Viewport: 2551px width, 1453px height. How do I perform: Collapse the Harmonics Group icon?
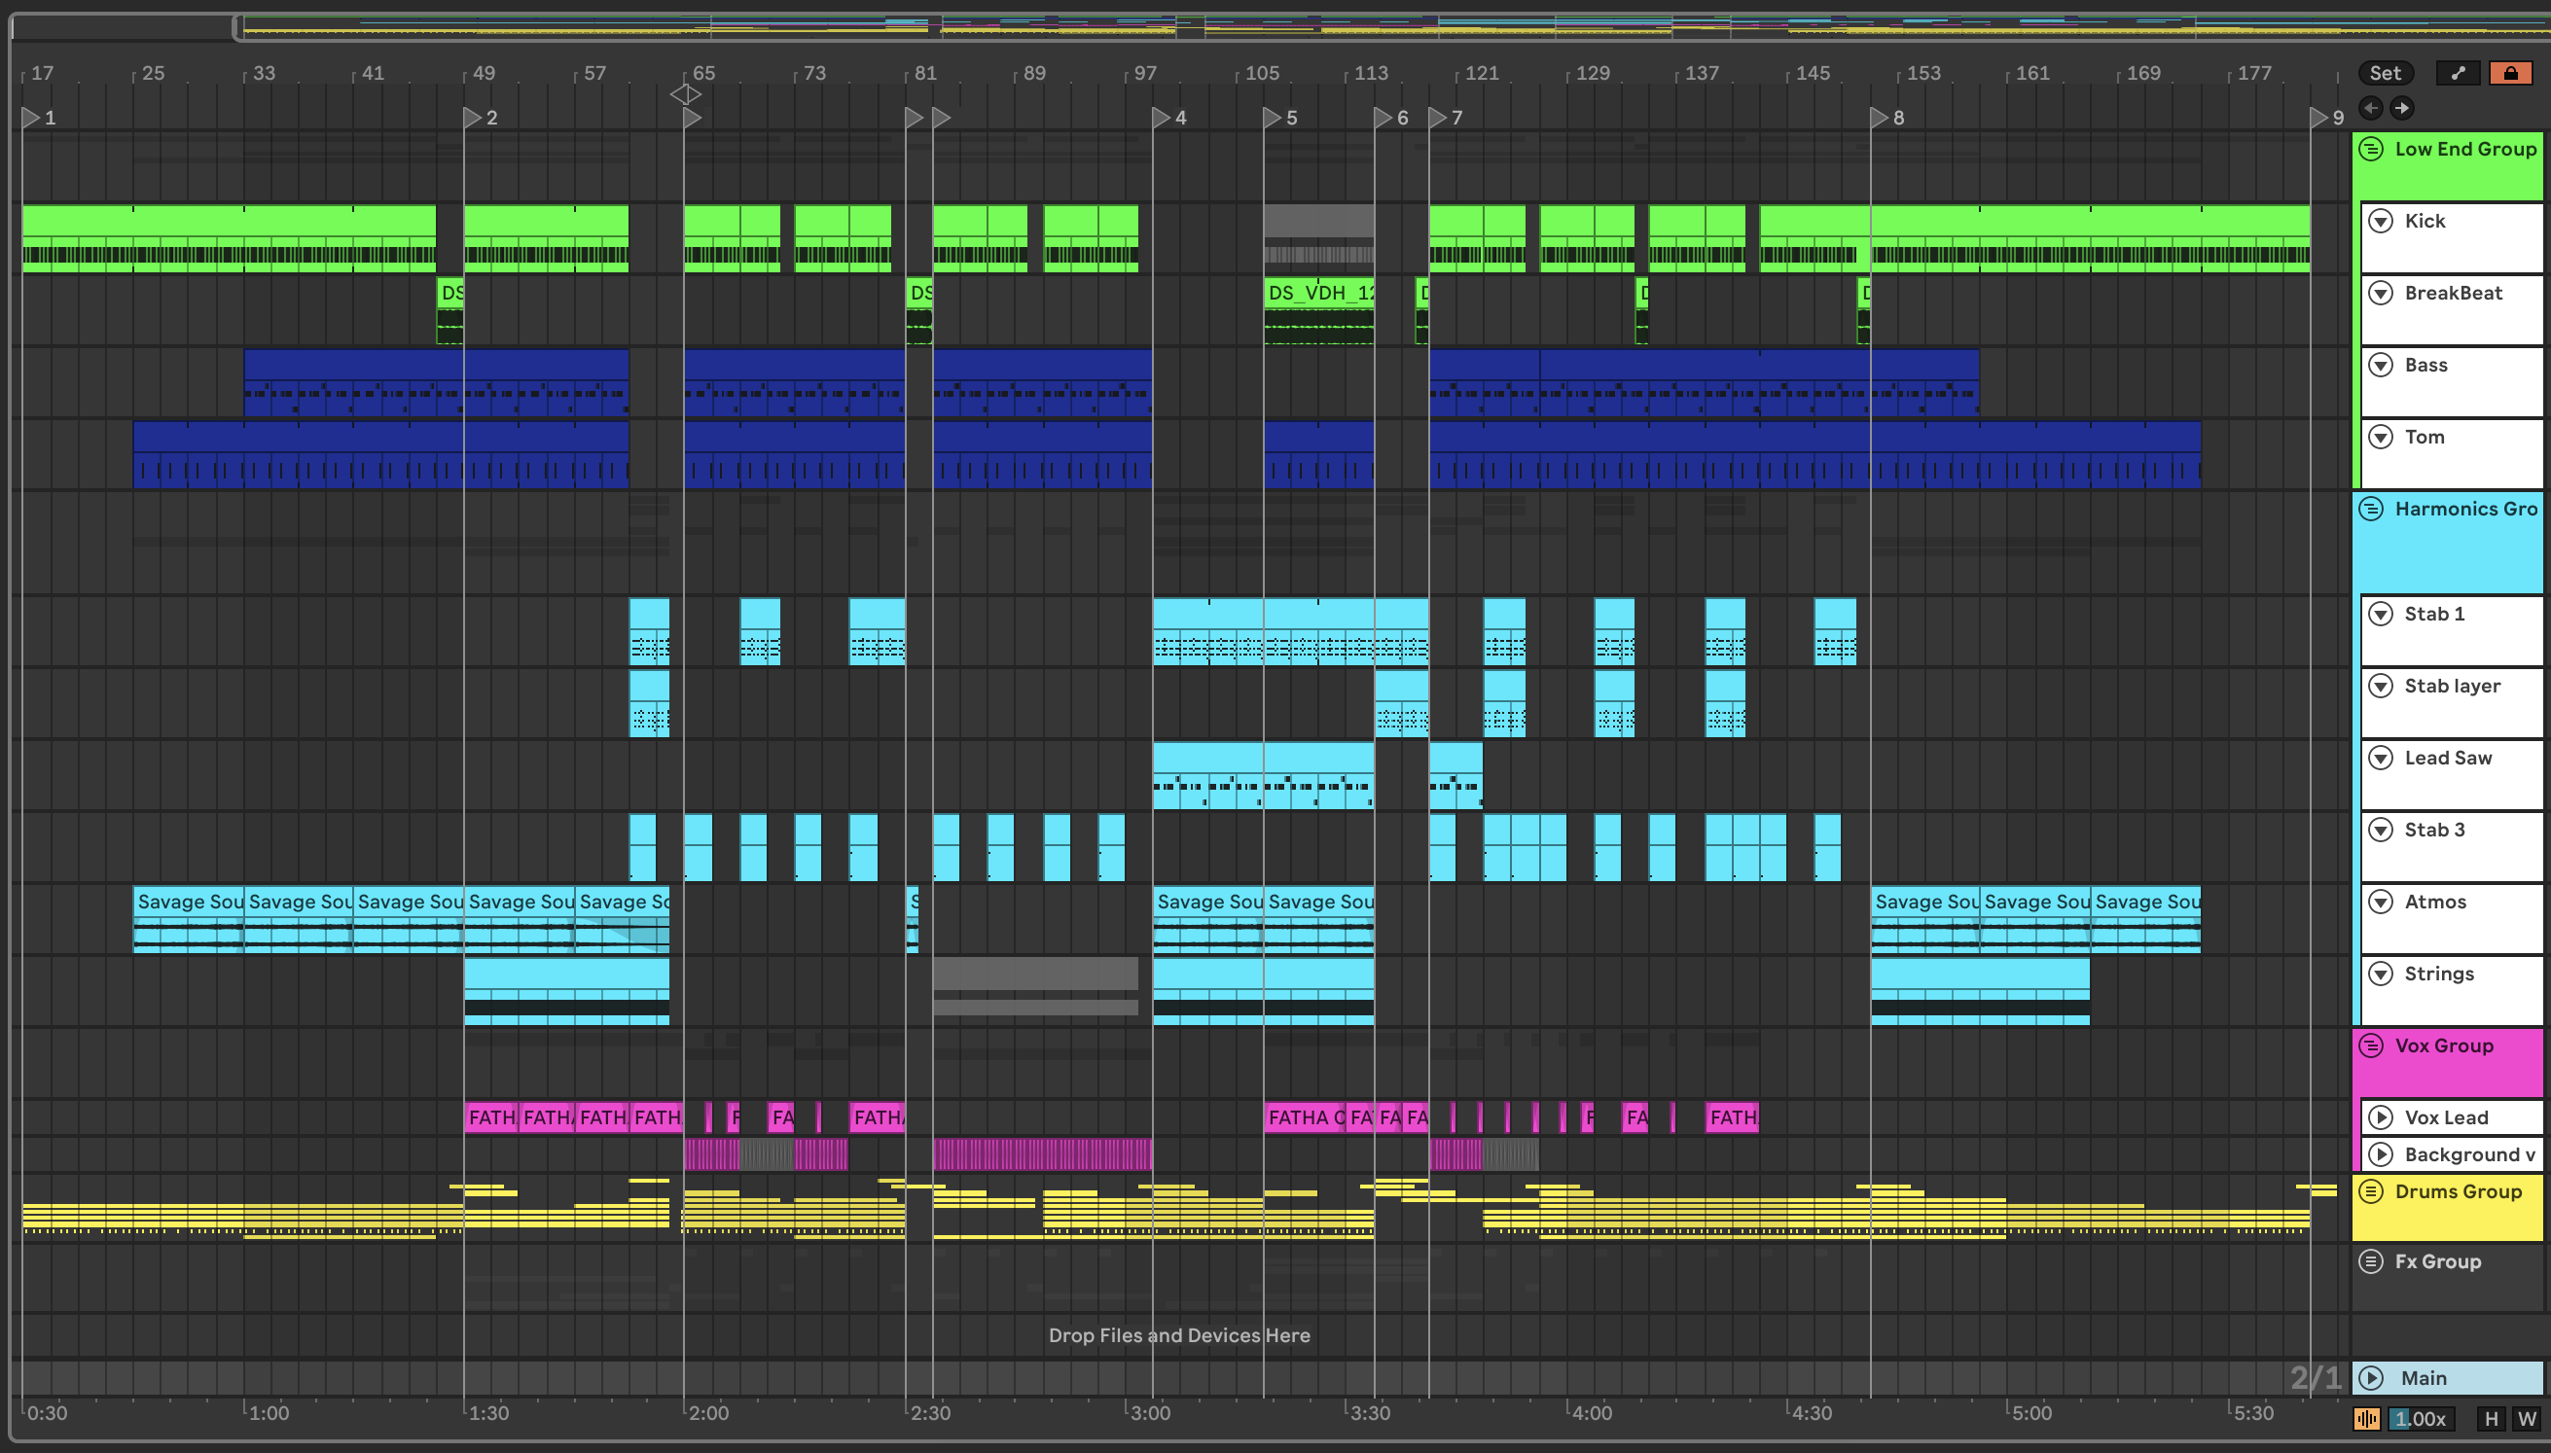coord(2371,509)
